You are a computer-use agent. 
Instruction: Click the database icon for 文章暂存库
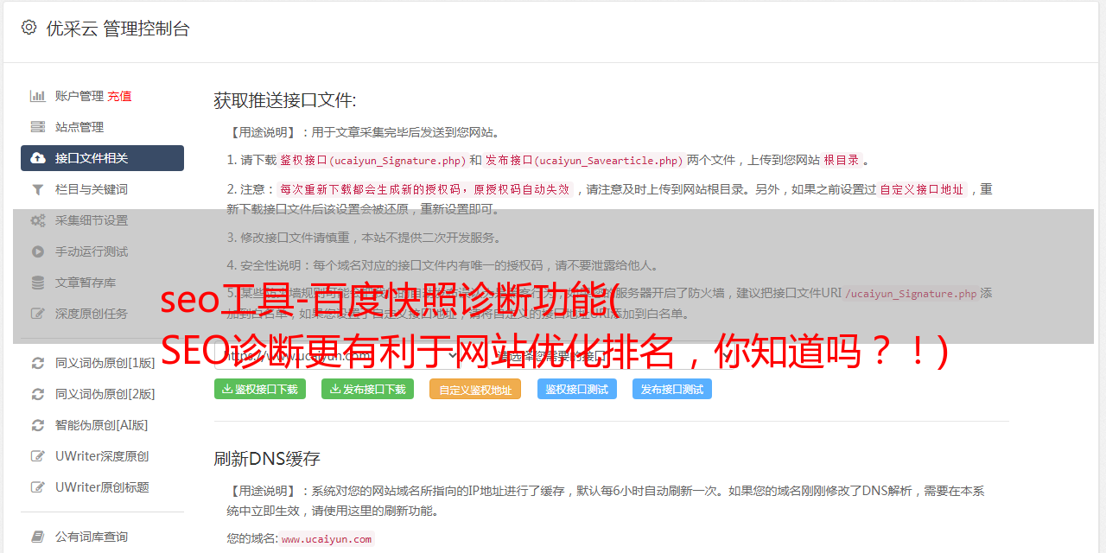click(x=38, y=283)
